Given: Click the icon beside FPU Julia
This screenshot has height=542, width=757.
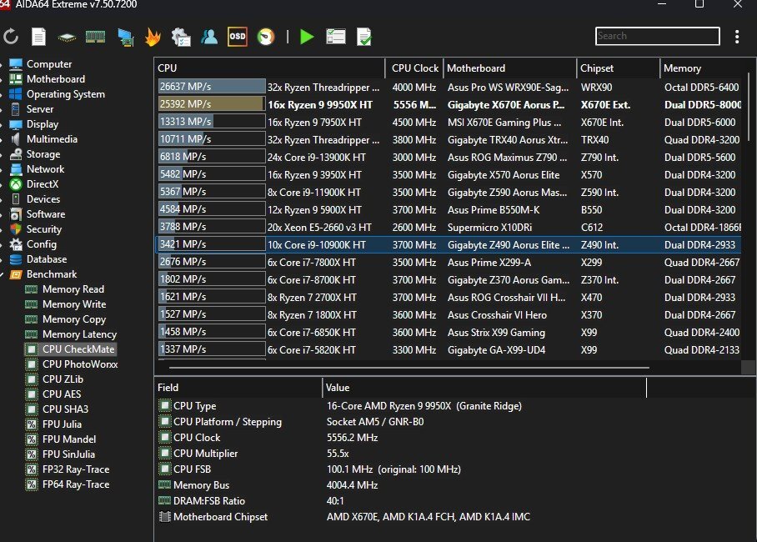Looking at the screenshot, I should [x=32, y=424].
